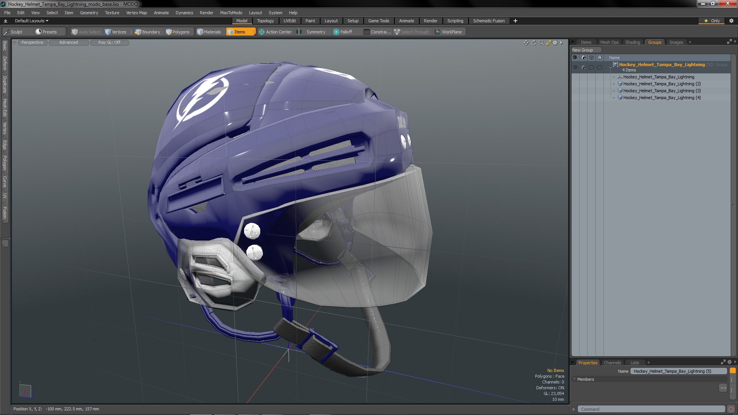The height and width of the screenshot is (415, 738).
Task: Toggle render visibility of helmet group
Action: (x=583, y=67)
